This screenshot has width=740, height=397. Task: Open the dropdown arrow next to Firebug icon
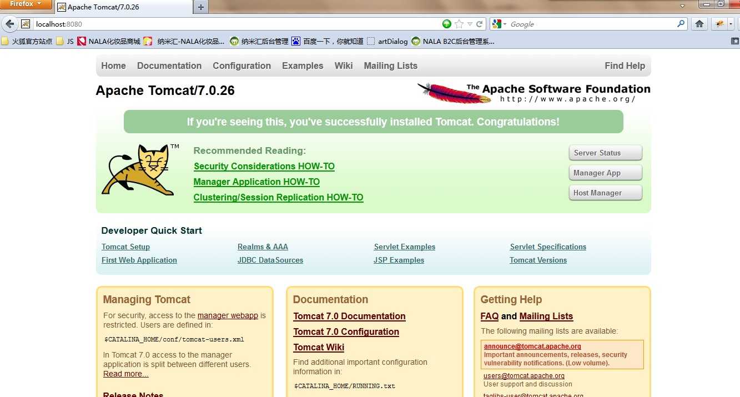pyautogui.click(x=731, y=24)
